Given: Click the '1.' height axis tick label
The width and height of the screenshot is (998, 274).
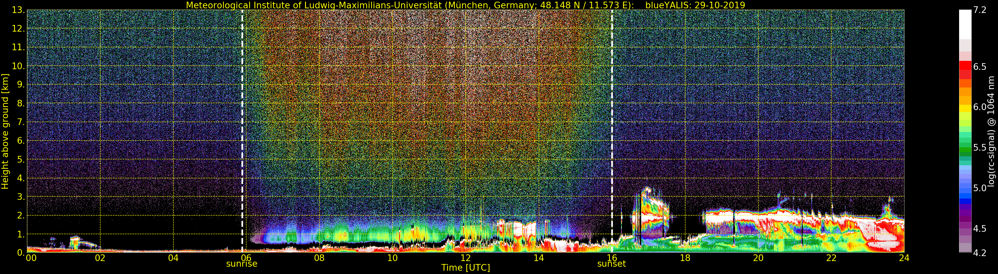Looking at the screenshot, I should pyautogui.click(x=21, y=234).
